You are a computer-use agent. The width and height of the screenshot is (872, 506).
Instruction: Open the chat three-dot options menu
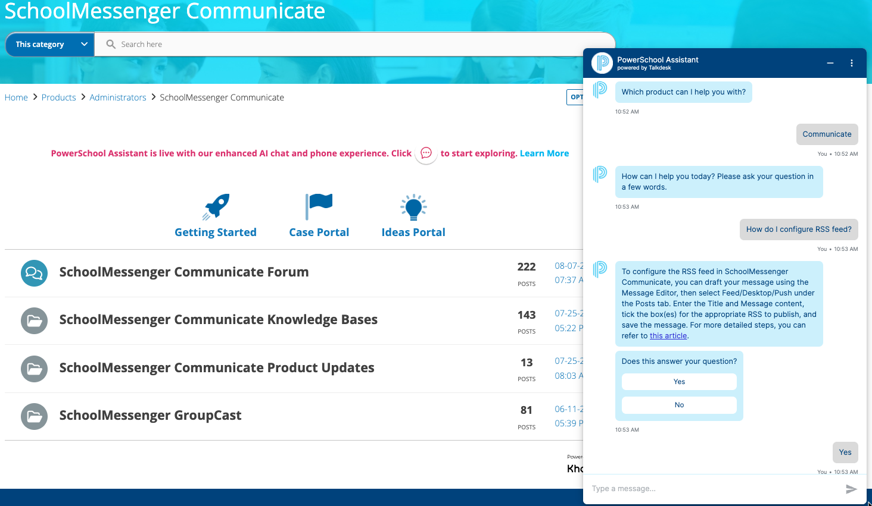tap(852, 62)
